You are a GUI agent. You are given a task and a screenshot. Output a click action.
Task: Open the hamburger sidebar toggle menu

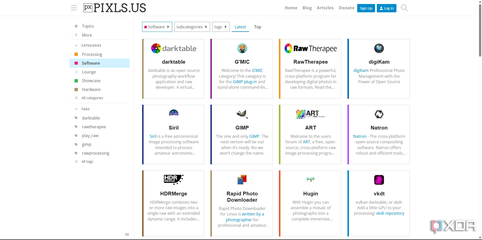click(x=74, y=8)
